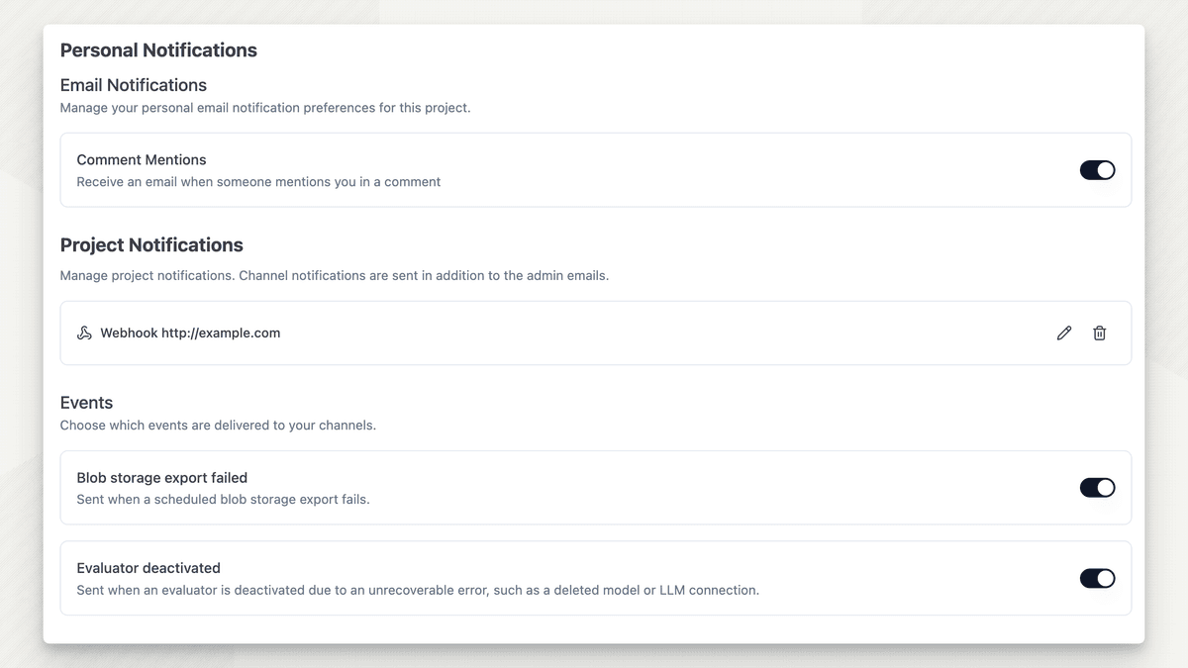Click 'Manage project notifications' description text
Image resolution: width=1188 pixels, height=668 pixels.
pyautogui.click(x=335, y=276)
